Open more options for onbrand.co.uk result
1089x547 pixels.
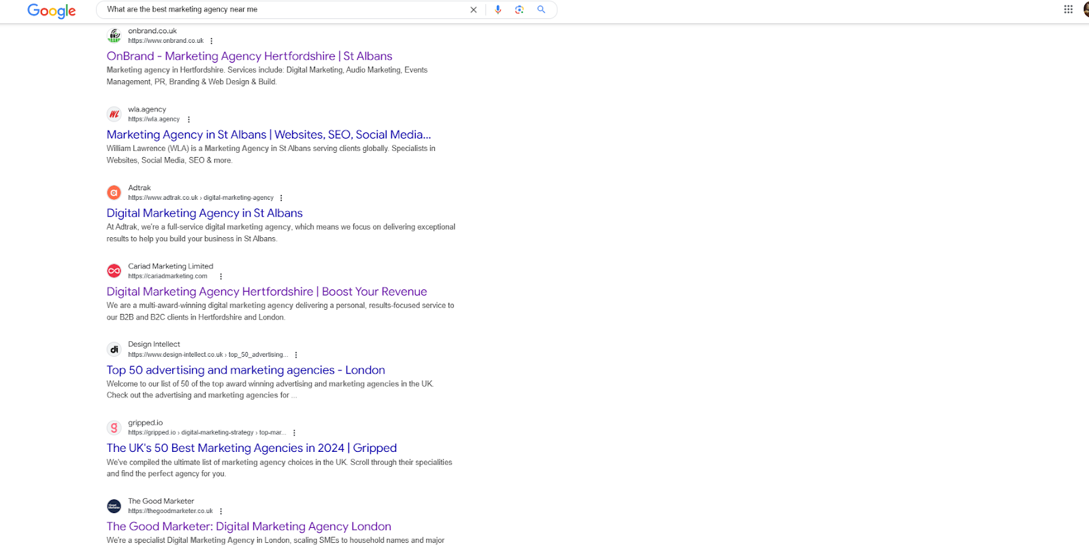(x=212, y=41)
